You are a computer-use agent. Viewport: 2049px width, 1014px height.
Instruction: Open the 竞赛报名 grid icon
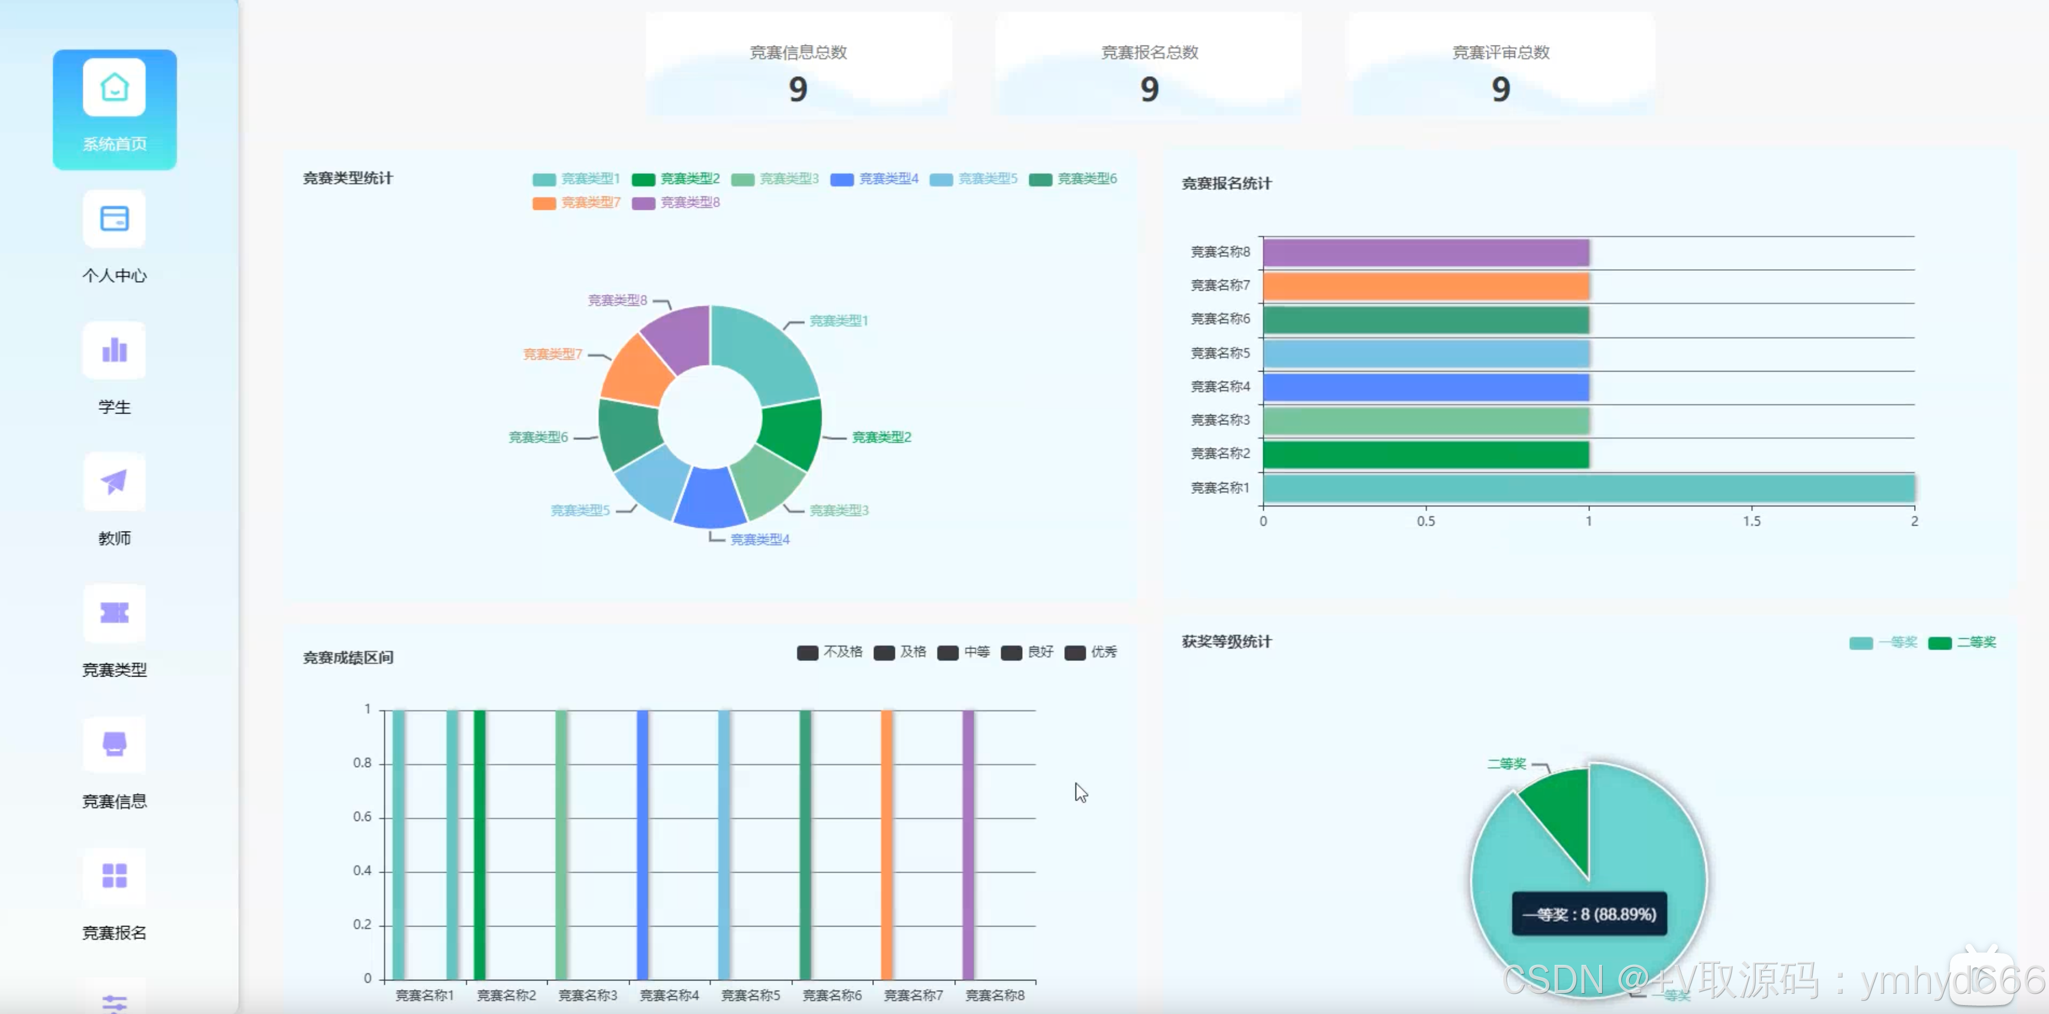pyautogui.click(x=114, y=876)
